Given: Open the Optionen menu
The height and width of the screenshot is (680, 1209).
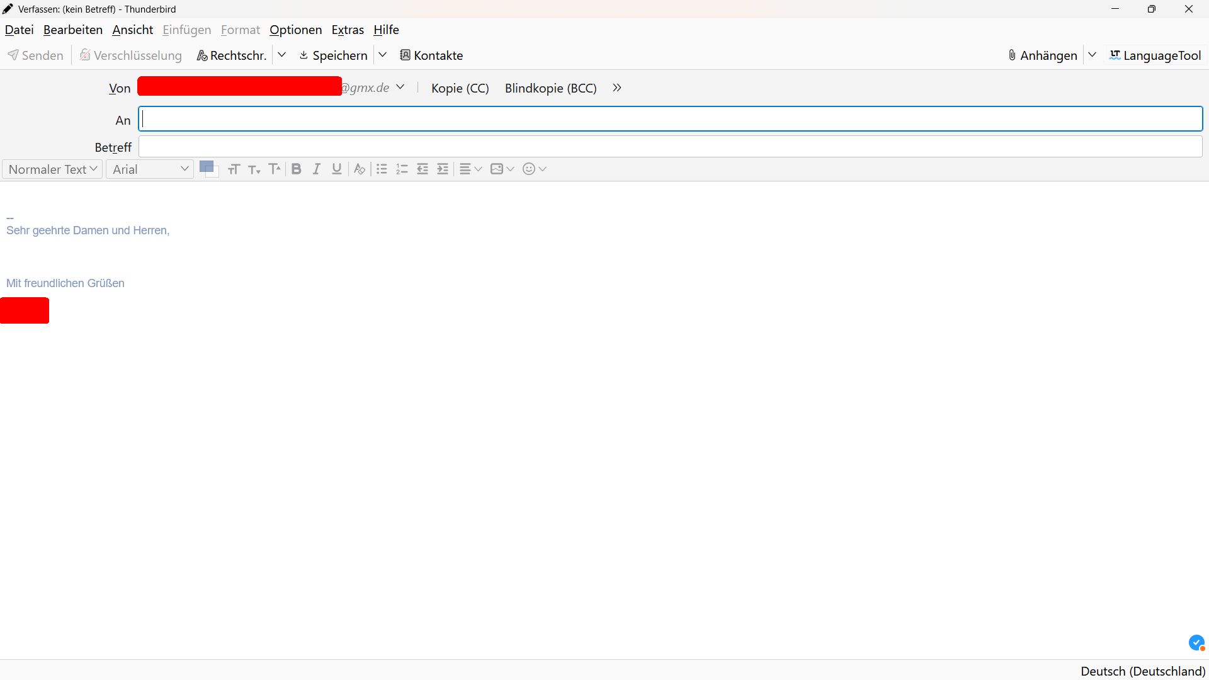Looking at the screenshot, I should point(295,30).
